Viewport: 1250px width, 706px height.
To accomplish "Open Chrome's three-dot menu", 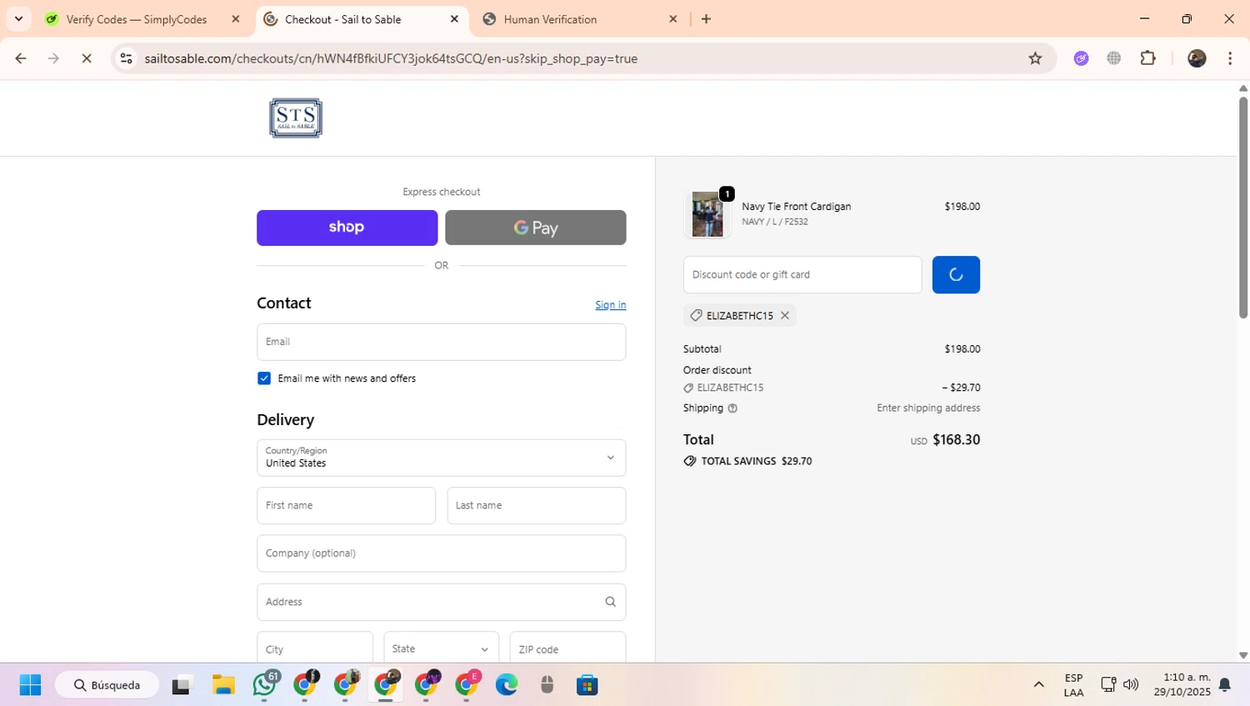I will (x=1230, y=58).
